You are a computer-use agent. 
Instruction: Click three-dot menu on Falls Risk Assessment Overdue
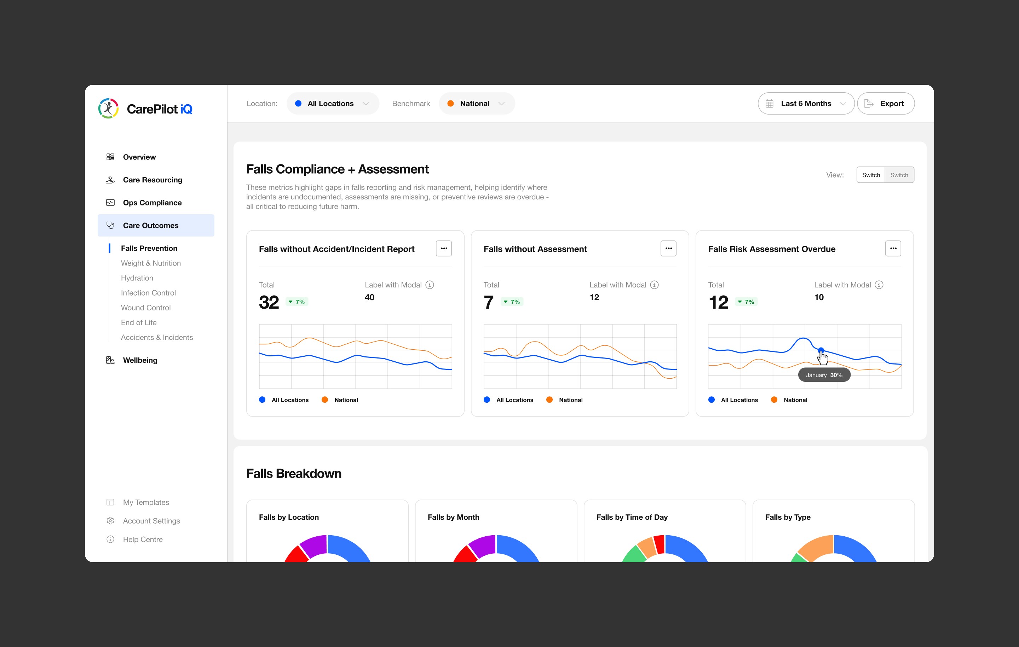(x=893, y=249)
